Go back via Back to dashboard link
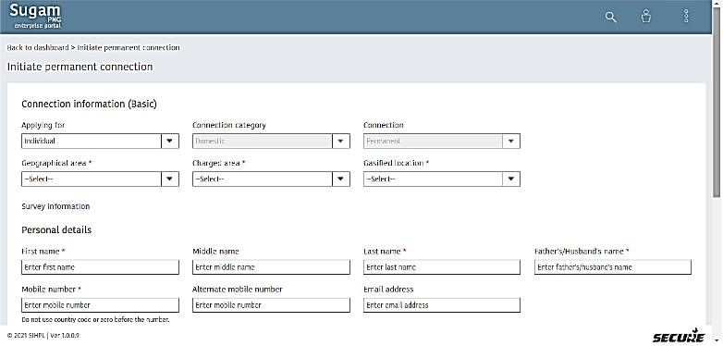Image resolution: width=723 pixels, height=346 pixels. pyautogui.click(x=38, y=47)
